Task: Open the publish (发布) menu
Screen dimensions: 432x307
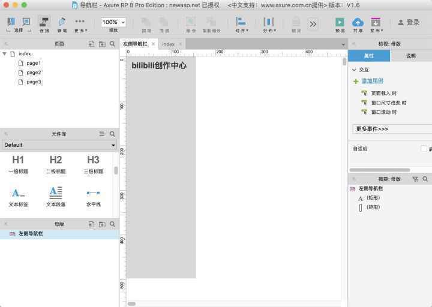Action: point(376,24)
